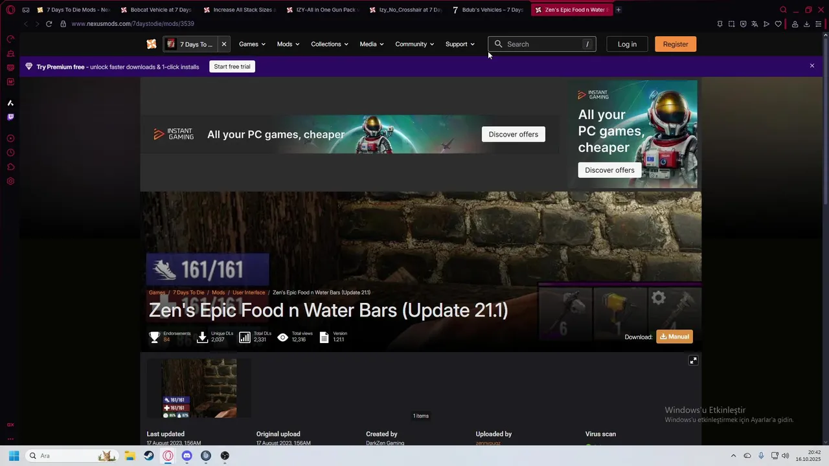Screen dimensions: 829x466
Task: Take a snapshot with the capture icon
Action: tap(731, 24)
